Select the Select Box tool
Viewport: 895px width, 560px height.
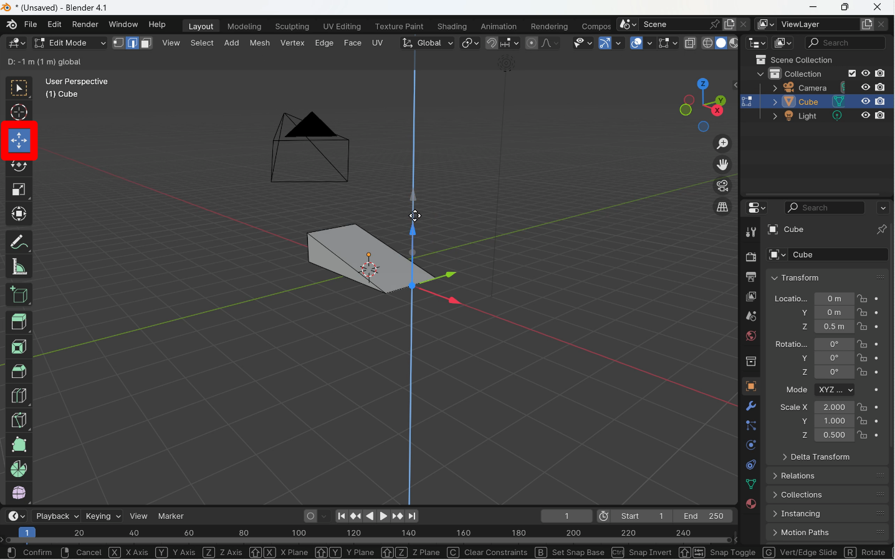19,88
